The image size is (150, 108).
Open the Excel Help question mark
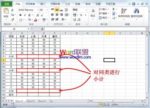[134, 4]
